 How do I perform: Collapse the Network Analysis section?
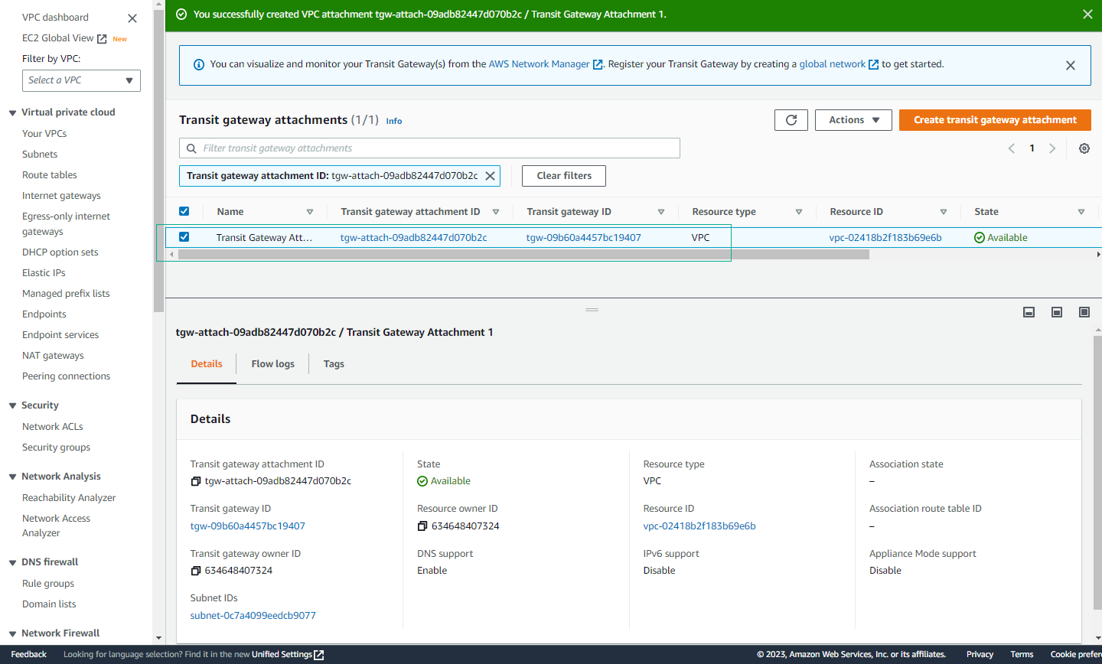click(12, 477)
